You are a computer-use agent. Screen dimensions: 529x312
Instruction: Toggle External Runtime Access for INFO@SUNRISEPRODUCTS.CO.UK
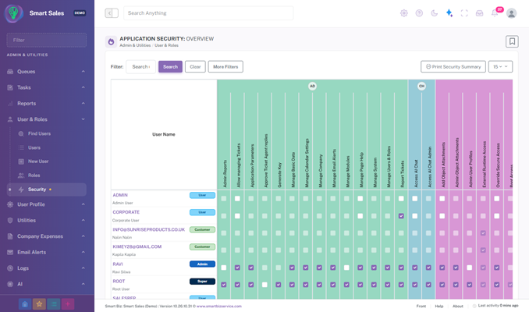click(x=483, y=233)
